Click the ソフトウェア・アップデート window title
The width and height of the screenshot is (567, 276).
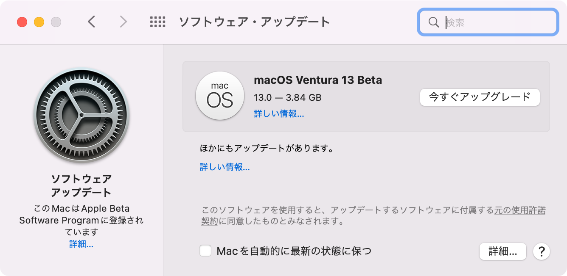(254, 22)
